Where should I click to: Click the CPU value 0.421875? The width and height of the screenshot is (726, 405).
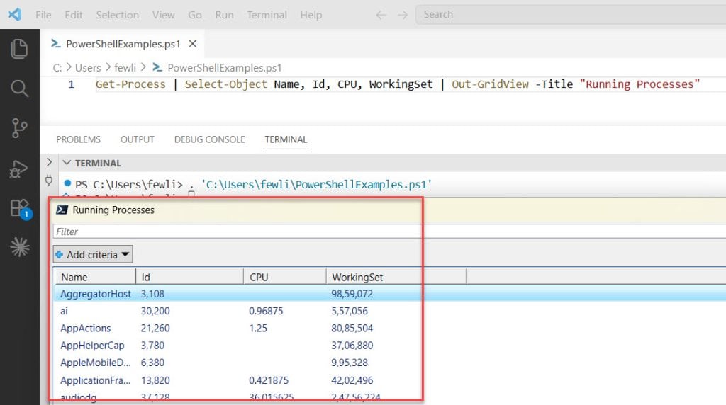[x=269, y=380]
